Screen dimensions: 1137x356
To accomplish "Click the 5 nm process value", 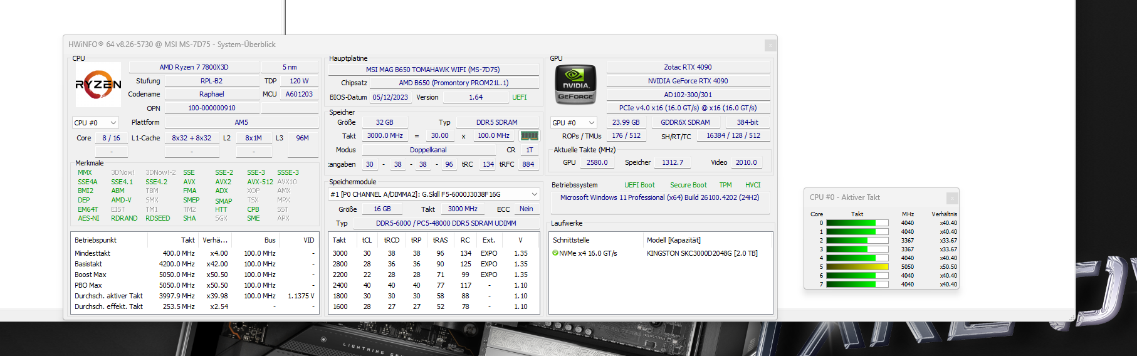I will 290,67.
